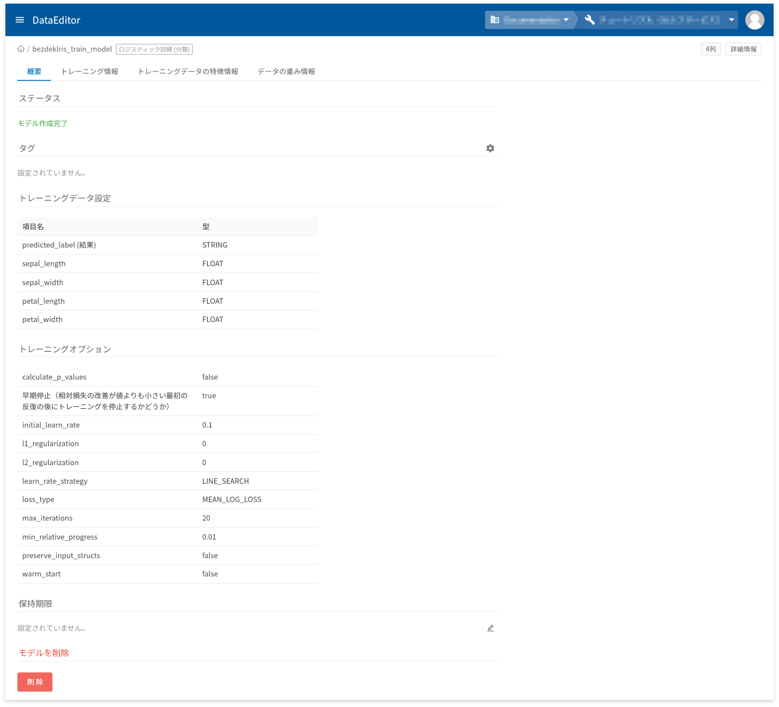This screenshot has width=779, height=707.
Task: Click the max_iterations option name
Action: point(47,518)
